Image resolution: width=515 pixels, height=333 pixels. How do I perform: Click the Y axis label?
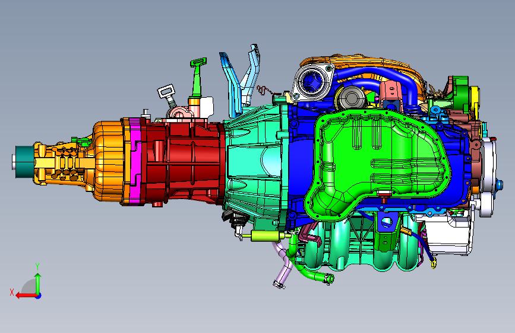38,267
